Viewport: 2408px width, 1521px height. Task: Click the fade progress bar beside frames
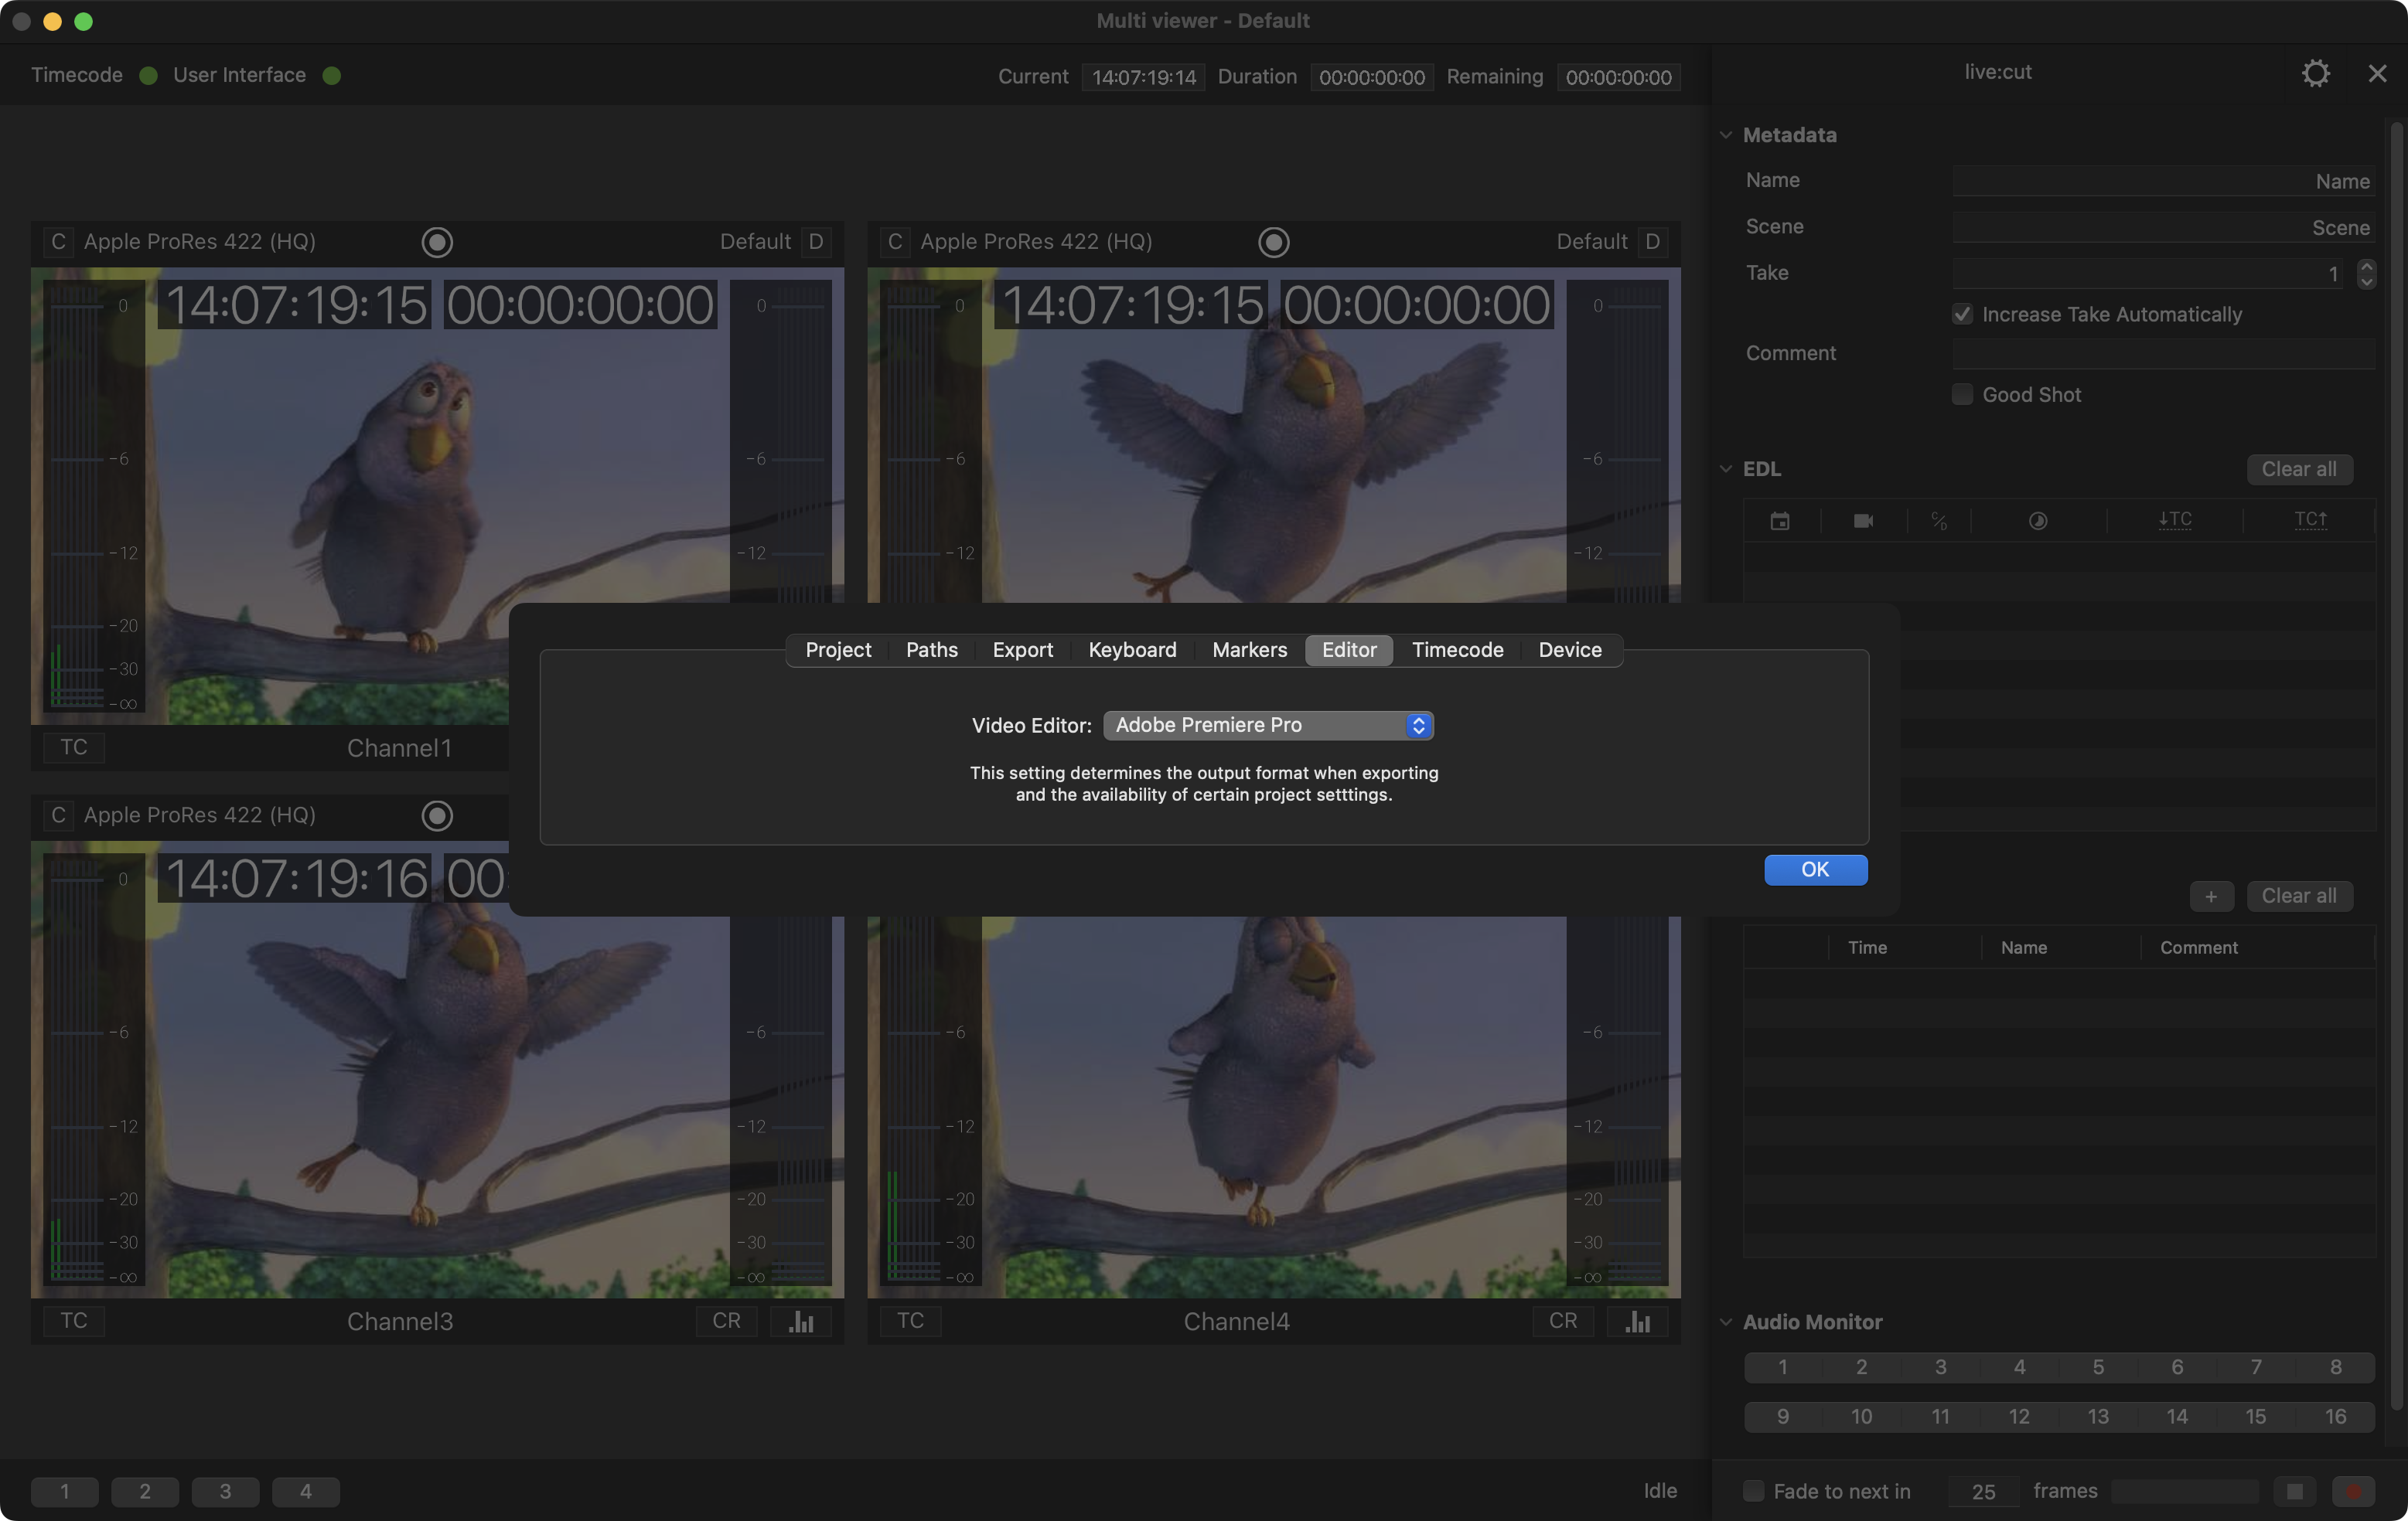pyautogui.click(x=2185, y=1491)
